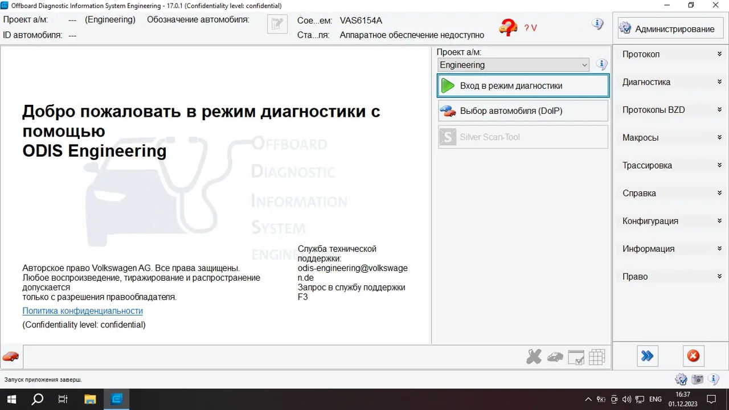Click the red car icon at bottom left
Viewport: 729px width, 410px height.
tap(11, 356)
